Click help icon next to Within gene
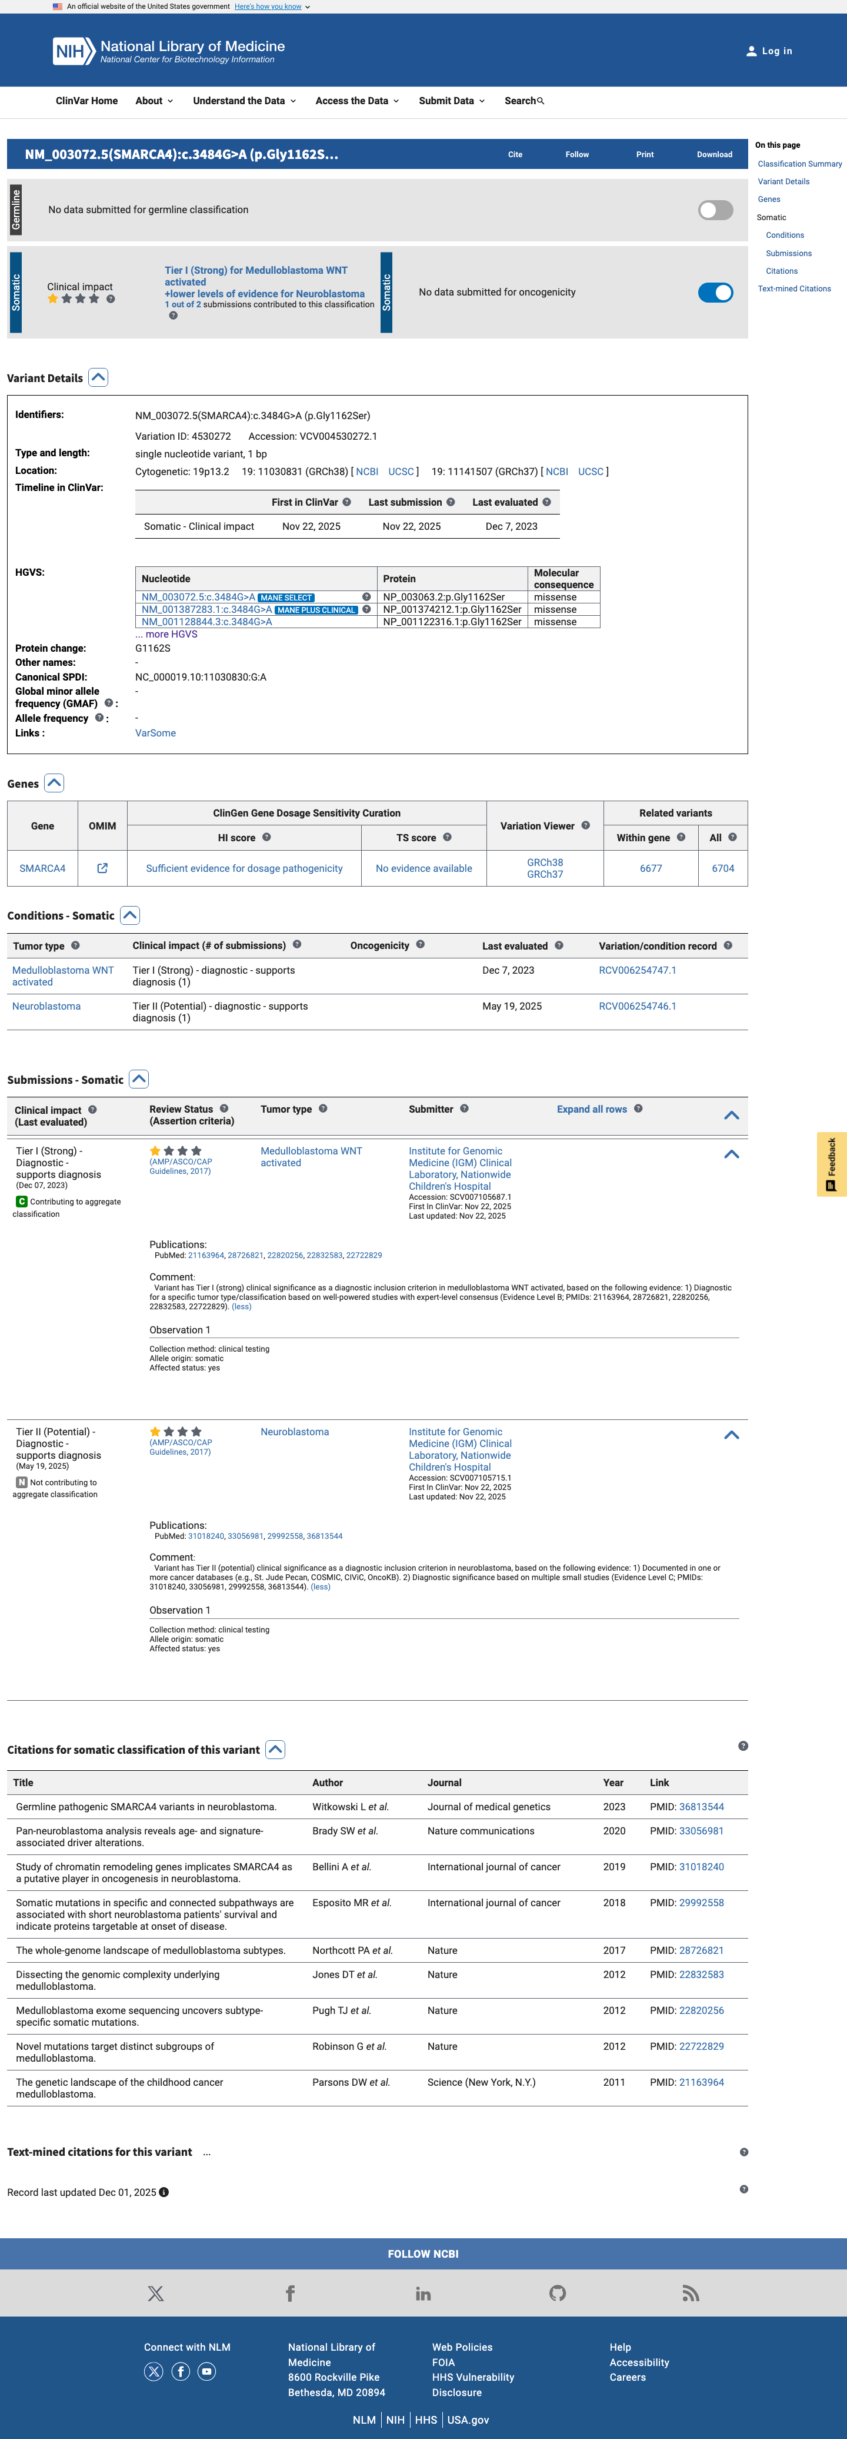This screenshot has height=2439, width=847. point(681,837)
